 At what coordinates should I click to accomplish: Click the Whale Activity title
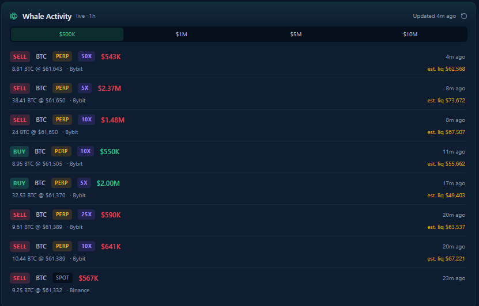point(47,17)
